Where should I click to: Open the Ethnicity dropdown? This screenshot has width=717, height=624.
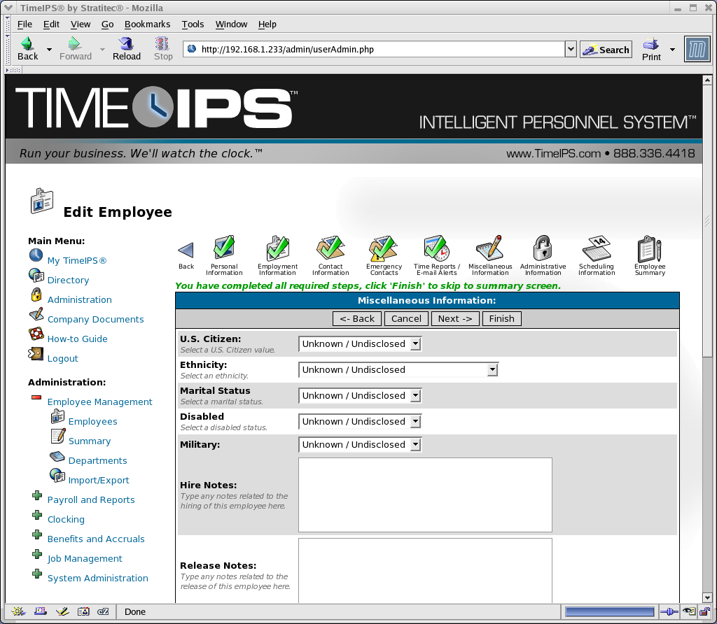click(398, 369)
